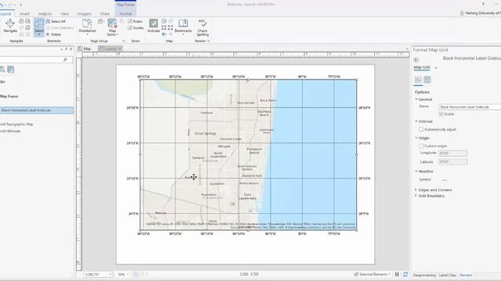Open the Share ribbon tab
Image resolution: width=501 pixels, height=281 pixels.
point(105,14)
